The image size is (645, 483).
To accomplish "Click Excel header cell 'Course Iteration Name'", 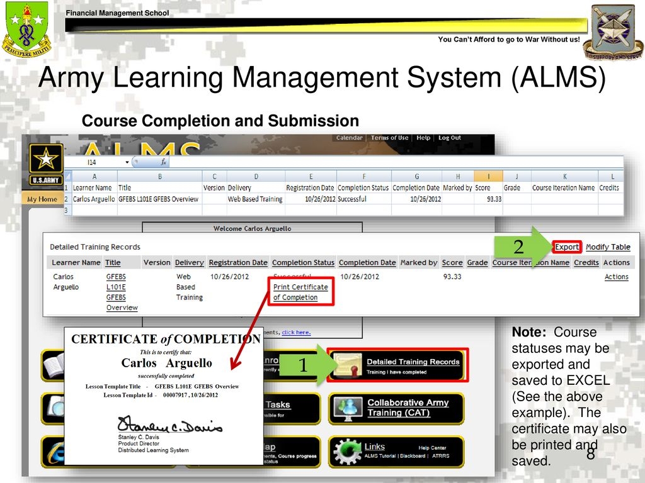I will click(564, 187).
